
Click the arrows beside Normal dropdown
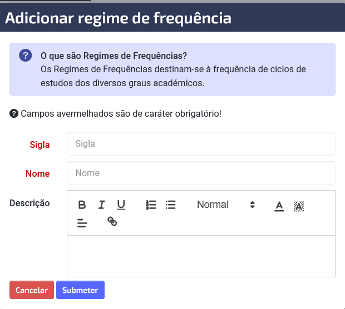(x=253, y=205)
